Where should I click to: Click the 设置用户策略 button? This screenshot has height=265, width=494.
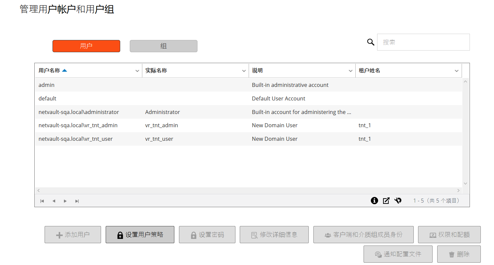[x=140, y=235]
